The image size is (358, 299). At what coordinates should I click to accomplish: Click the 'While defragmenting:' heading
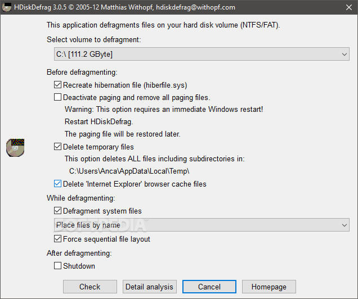pyautogui.click(x=81, y=198)
